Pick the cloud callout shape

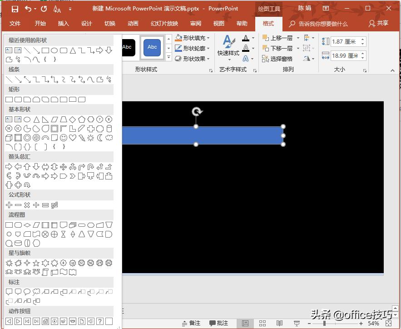(x=36, y=292)
